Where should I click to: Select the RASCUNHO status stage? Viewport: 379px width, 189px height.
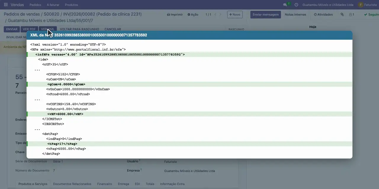click(x=236, y=29)
